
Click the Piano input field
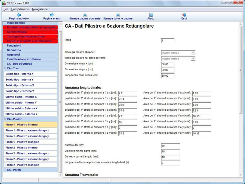(x=168, y=41)
